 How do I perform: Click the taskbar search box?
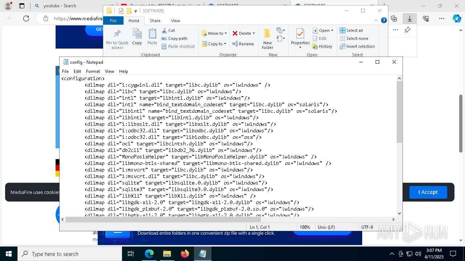(x=70, y=254)
